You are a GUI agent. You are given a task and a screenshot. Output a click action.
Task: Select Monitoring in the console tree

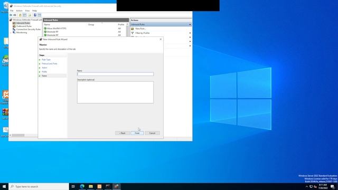point(22,33)
